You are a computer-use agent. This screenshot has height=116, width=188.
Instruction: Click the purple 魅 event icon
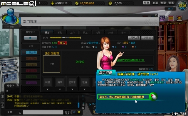click(x=162, y=18)
